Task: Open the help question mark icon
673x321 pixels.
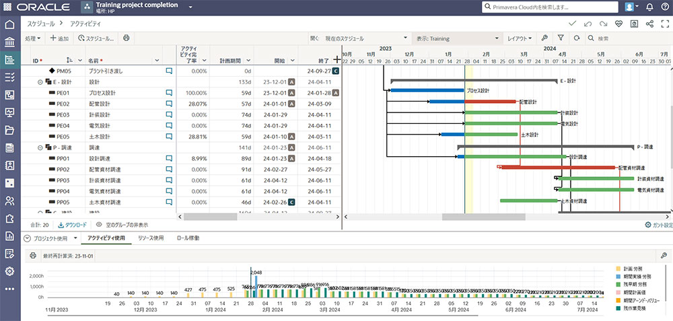Action: [x=665, y=7]
